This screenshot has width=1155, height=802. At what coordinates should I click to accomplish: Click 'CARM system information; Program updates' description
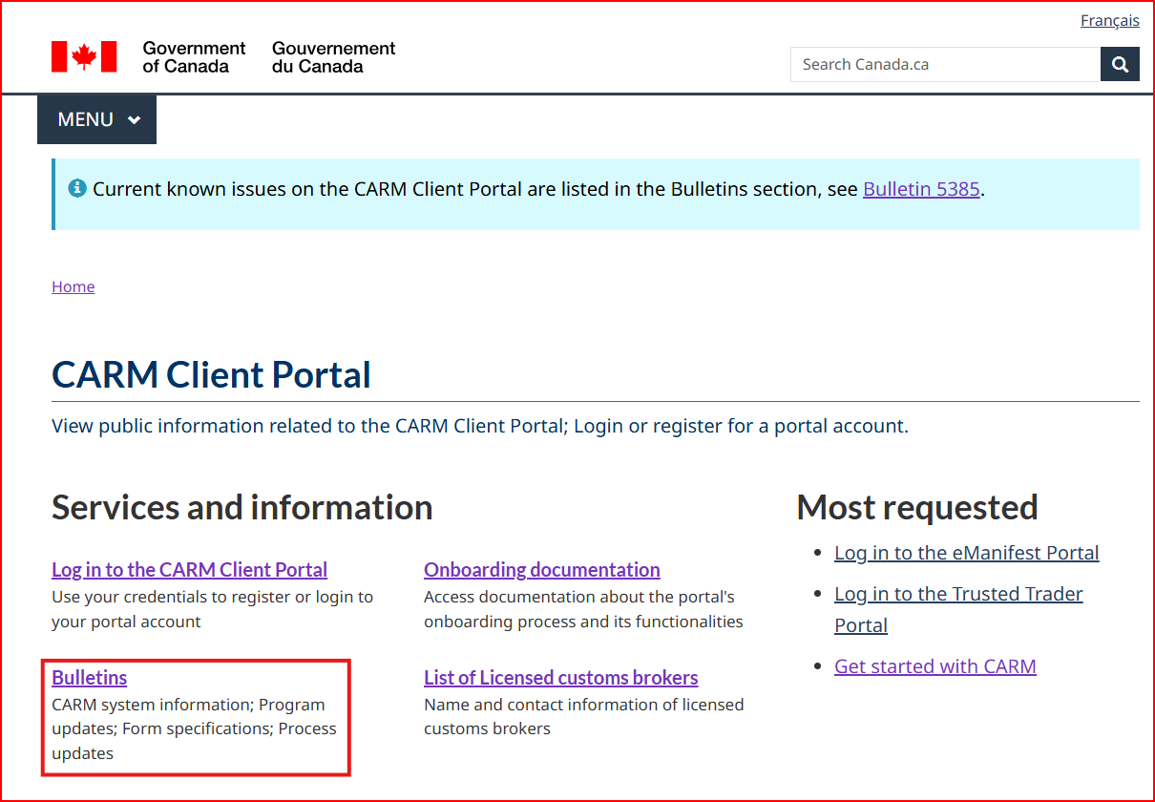click(194, 729)
